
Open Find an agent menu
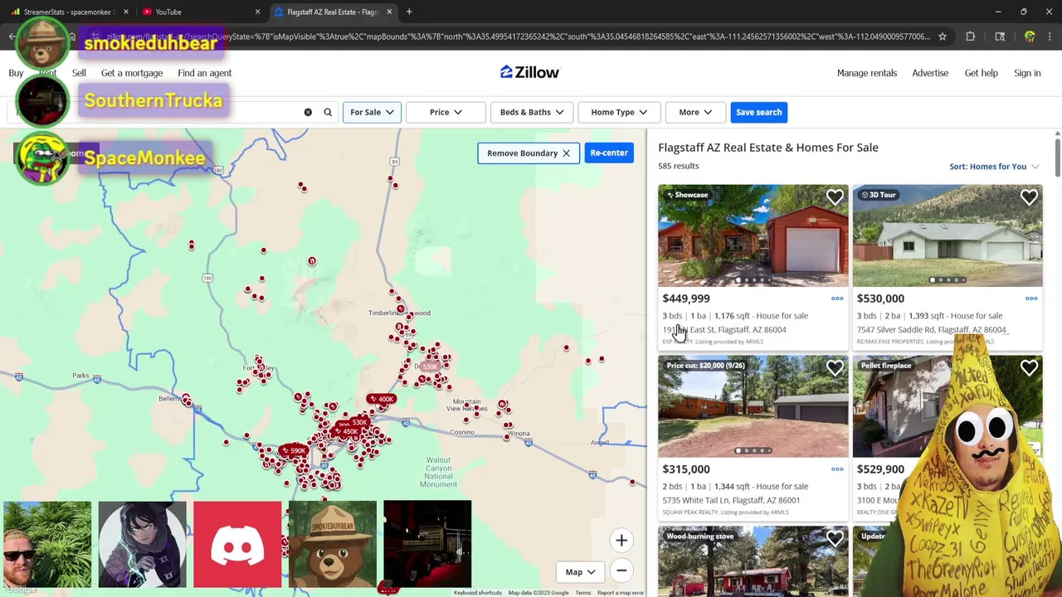pos(204,73)
